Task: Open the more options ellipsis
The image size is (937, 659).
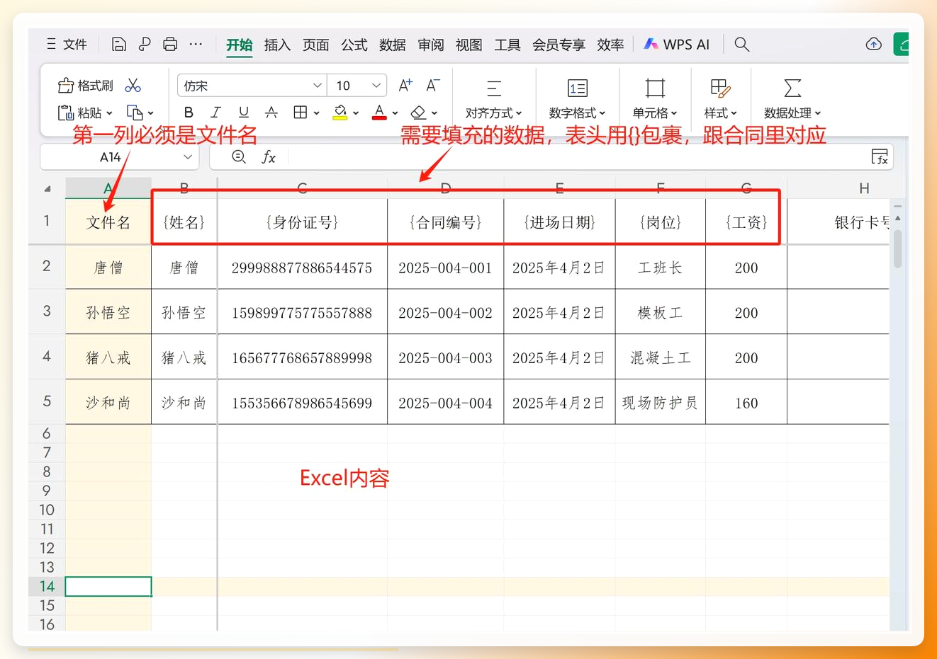Action: (x=196, y=45)
